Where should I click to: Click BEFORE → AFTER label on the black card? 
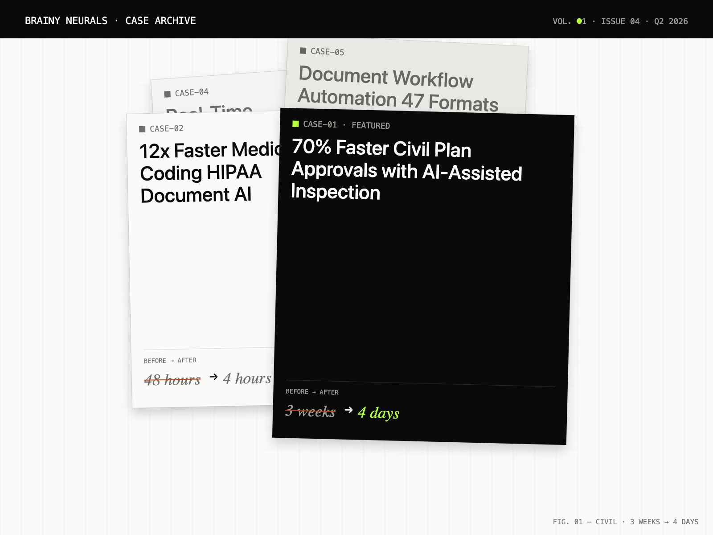(312, 392)
